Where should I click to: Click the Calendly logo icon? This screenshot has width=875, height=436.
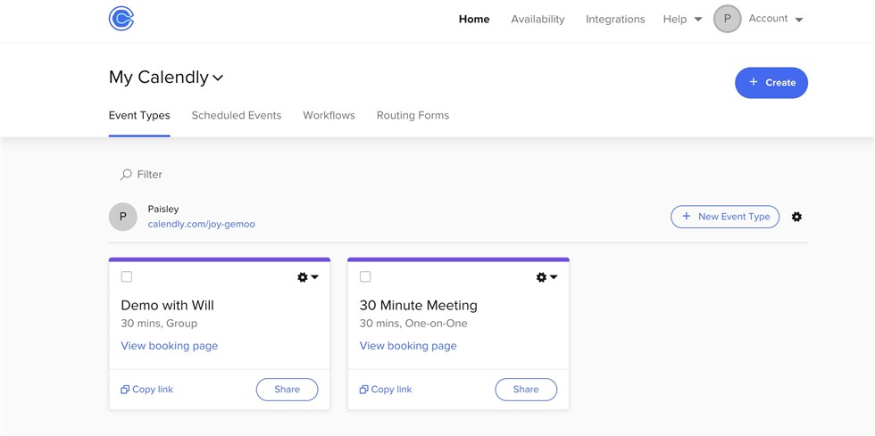(x=121, y=19)
